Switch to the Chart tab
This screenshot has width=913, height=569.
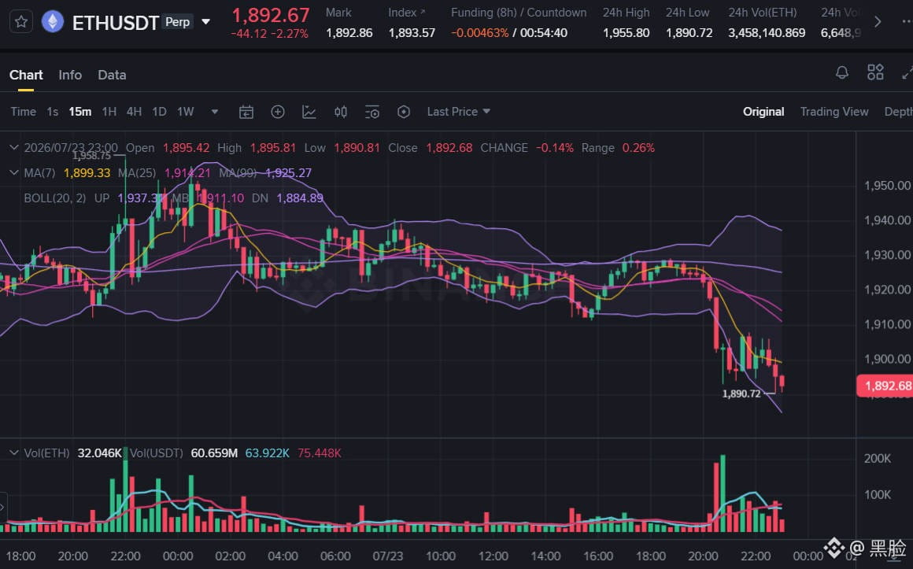(26, 75)
